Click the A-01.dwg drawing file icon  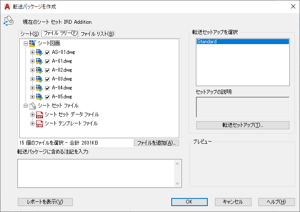click(x=39, y=61)
